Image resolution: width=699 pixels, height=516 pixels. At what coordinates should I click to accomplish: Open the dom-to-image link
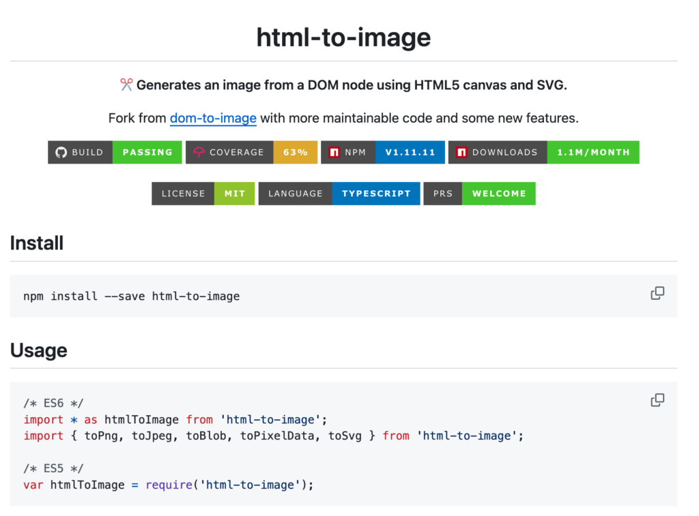[213, 118]
